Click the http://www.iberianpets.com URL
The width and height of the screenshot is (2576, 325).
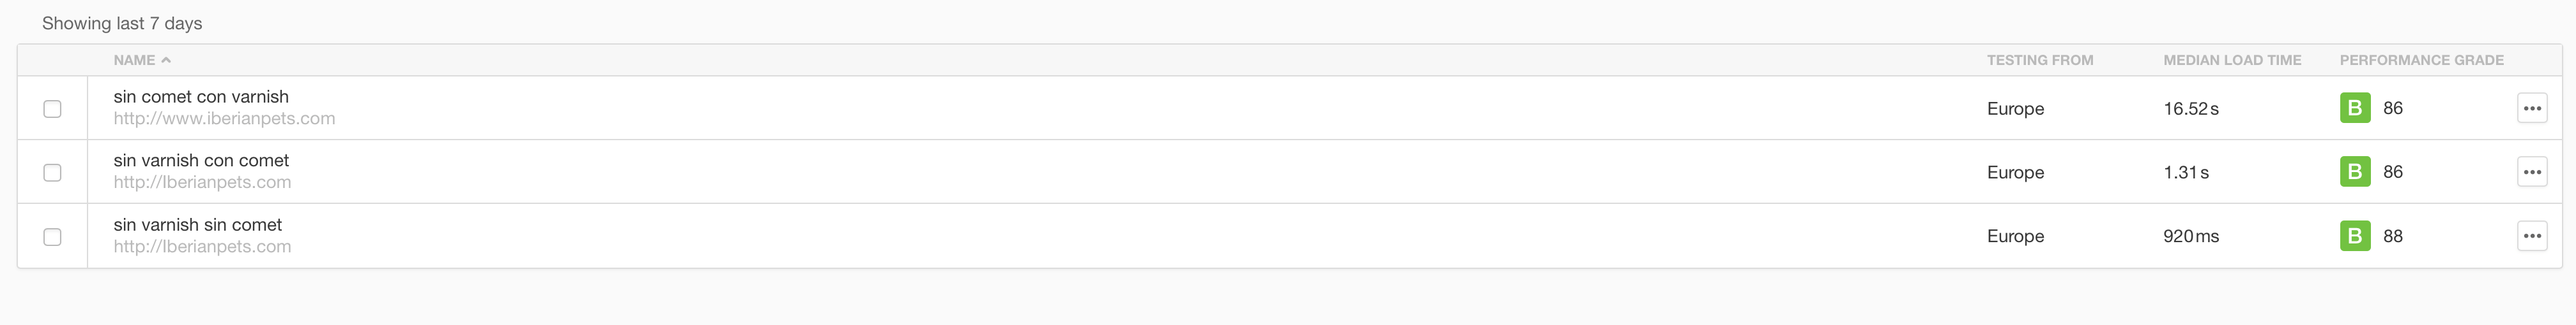coord(224,119)
